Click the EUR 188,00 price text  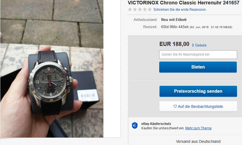pyautogui.click(x=174, y=44)
